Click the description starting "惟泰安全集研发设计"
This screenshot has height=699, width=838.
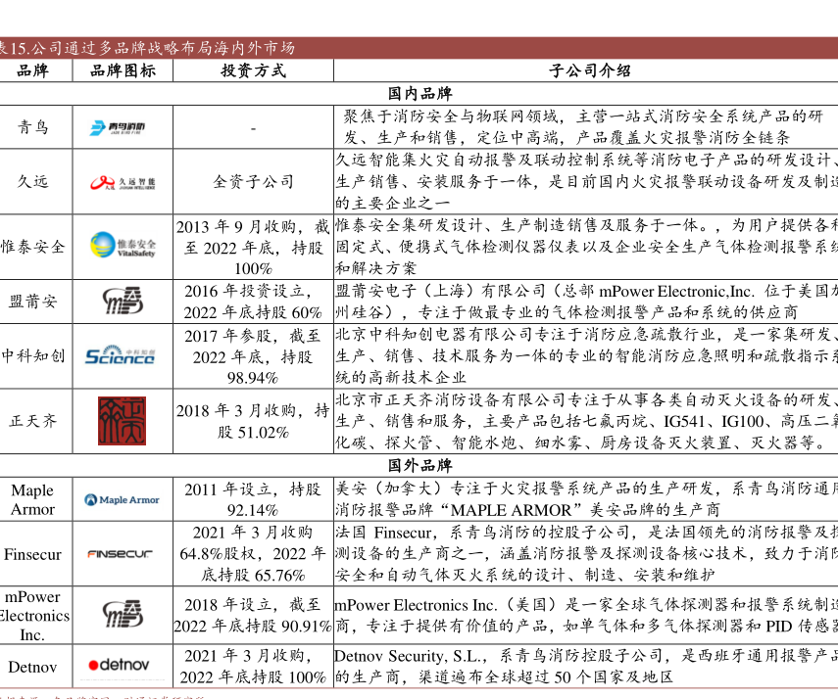click(586, 247)
